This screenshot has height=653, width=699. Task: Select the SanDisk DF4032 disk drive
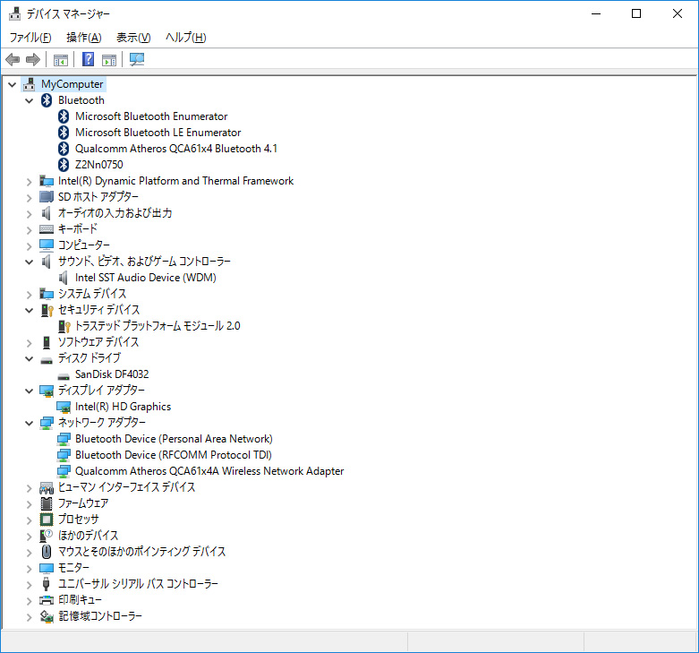pyautogui.click(x=111, y=374)
